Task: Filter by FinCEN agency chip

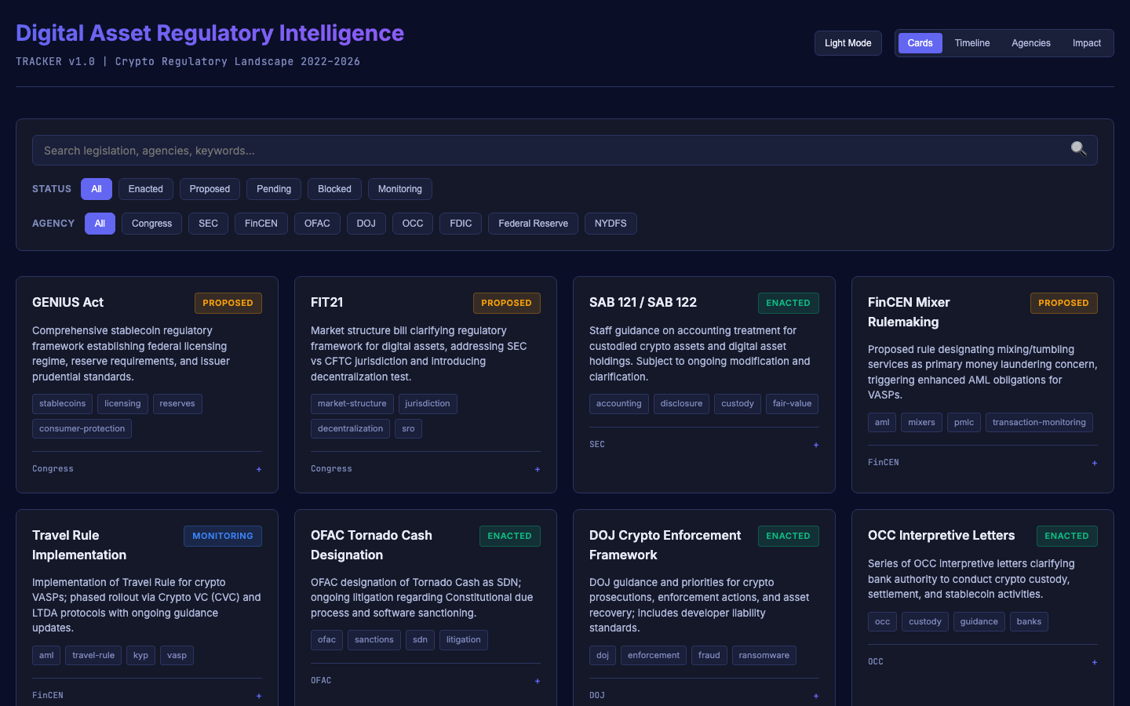Action: tap(261, 224)
